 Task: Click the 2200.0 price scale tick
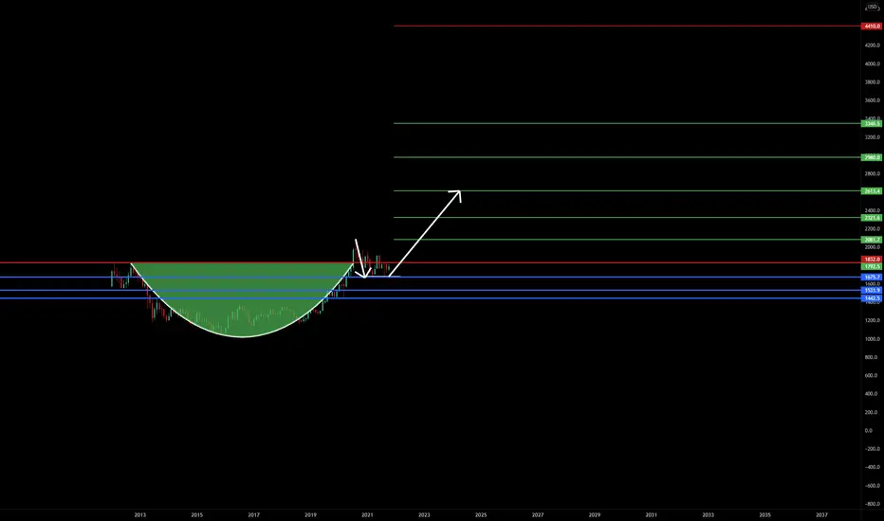tap(873, 228)
